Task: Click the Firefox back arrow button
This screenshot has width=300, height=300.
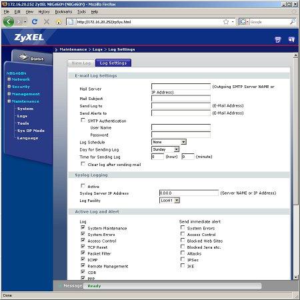Action: pos(9,22)
